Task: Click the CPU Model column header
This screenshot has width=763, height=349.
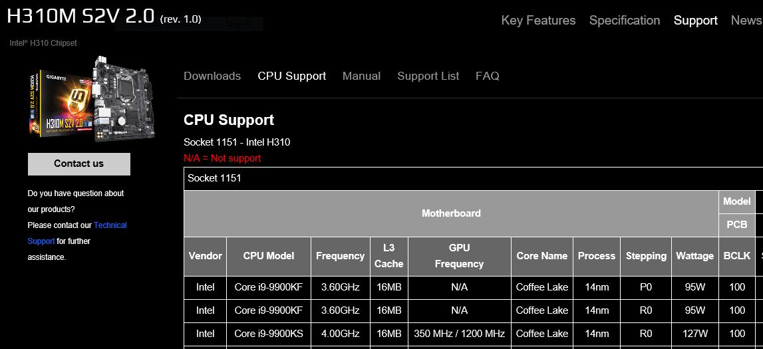Action: click(269, 256)
